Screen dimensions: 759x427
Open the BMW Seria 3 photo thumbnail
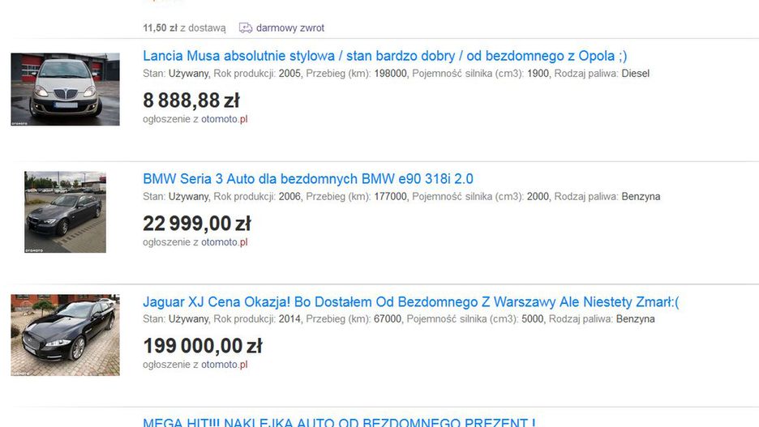point(65,212)
